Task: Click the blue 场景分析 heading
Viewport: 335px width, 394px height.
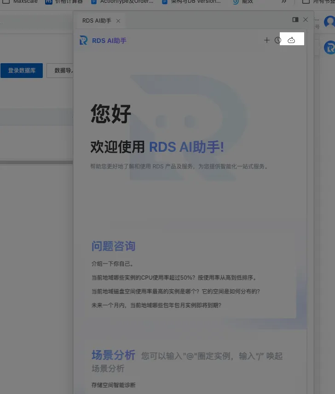Action: (113, 355)
